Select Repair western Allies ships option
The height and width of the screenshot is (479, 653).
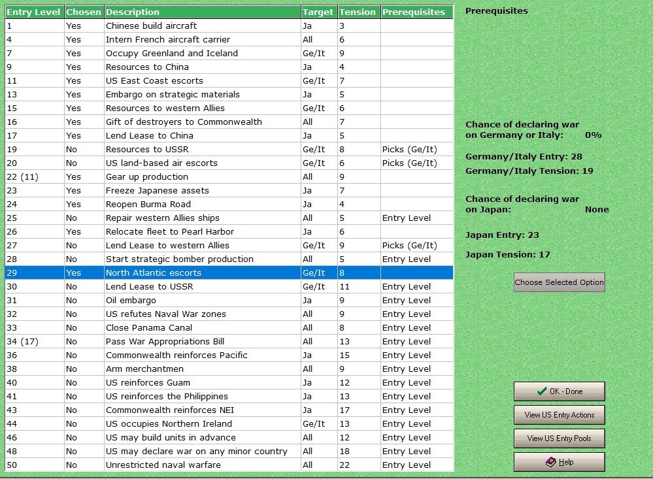(x=229, y=218)
